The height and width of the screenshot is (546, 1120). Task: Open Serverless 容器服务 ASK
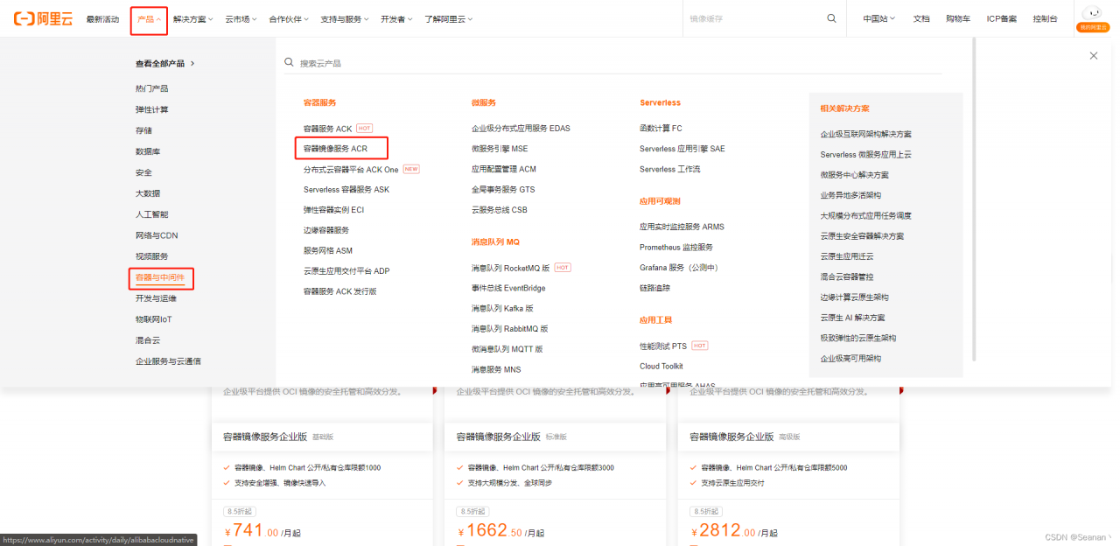click(x=346, y=189)
